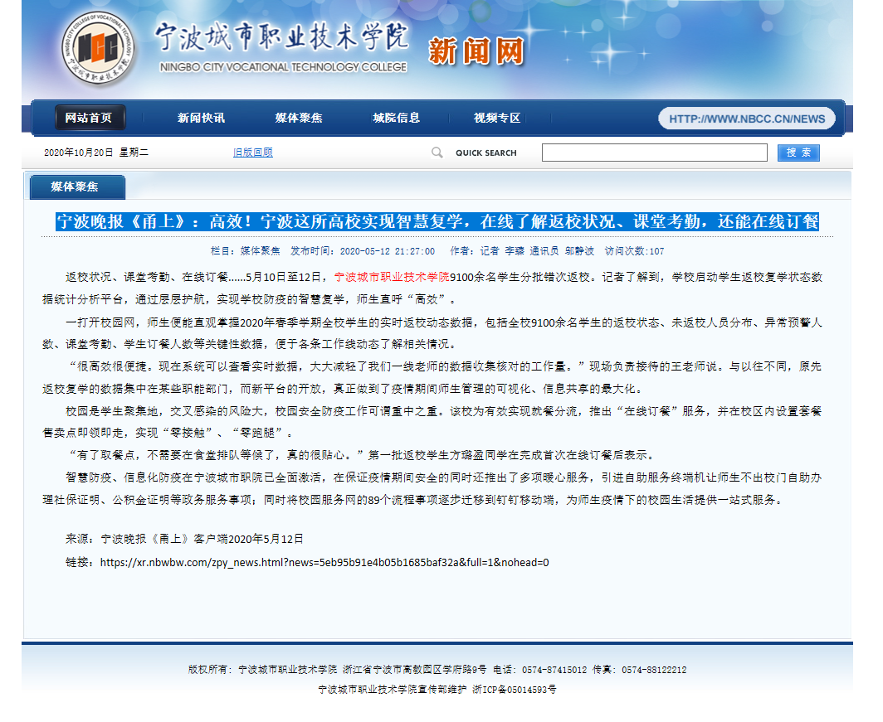883x722 pixels.
Task: Click the 版权所有 footer copyright line
Action: coord(437,670)
